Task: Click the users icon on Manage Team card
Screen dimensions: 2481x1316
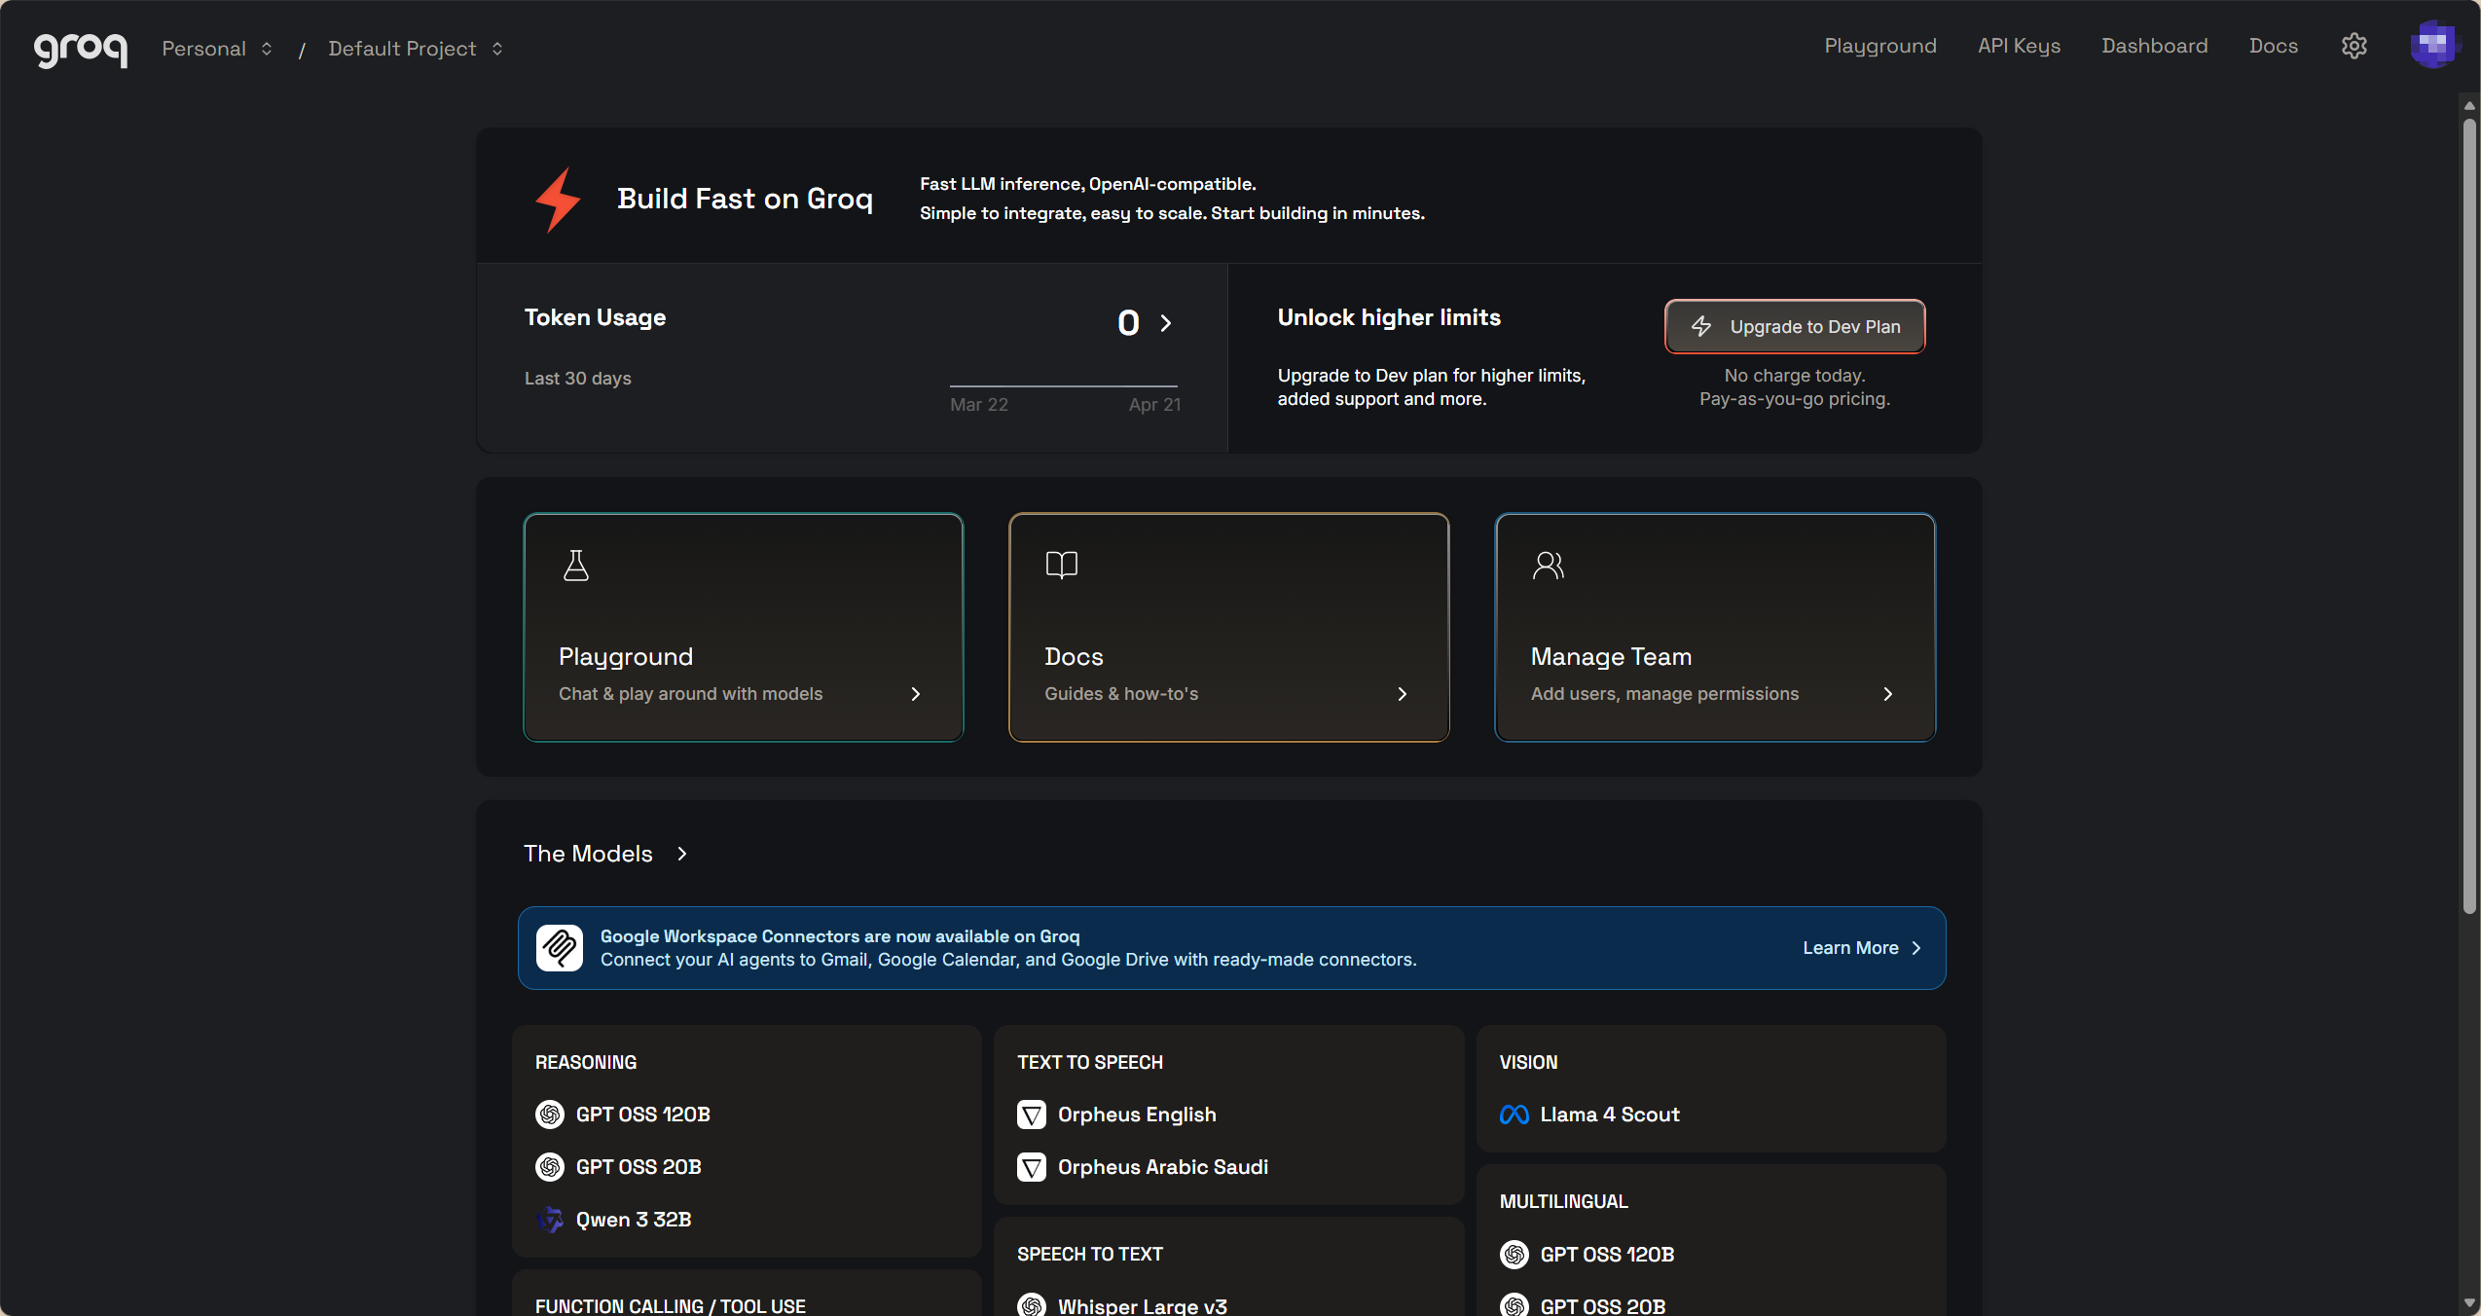Action: (1549, 566)
